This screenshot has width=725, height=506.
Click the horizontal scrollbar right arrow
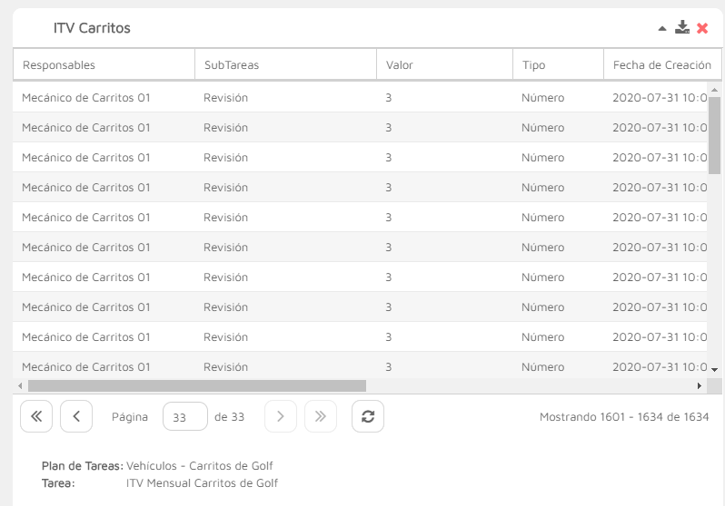(700, 385)
